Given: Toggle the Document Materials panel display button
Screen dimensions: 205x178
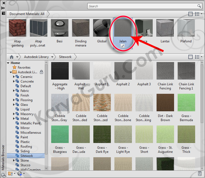Looking at the screenshot, I should click(190, 14).
